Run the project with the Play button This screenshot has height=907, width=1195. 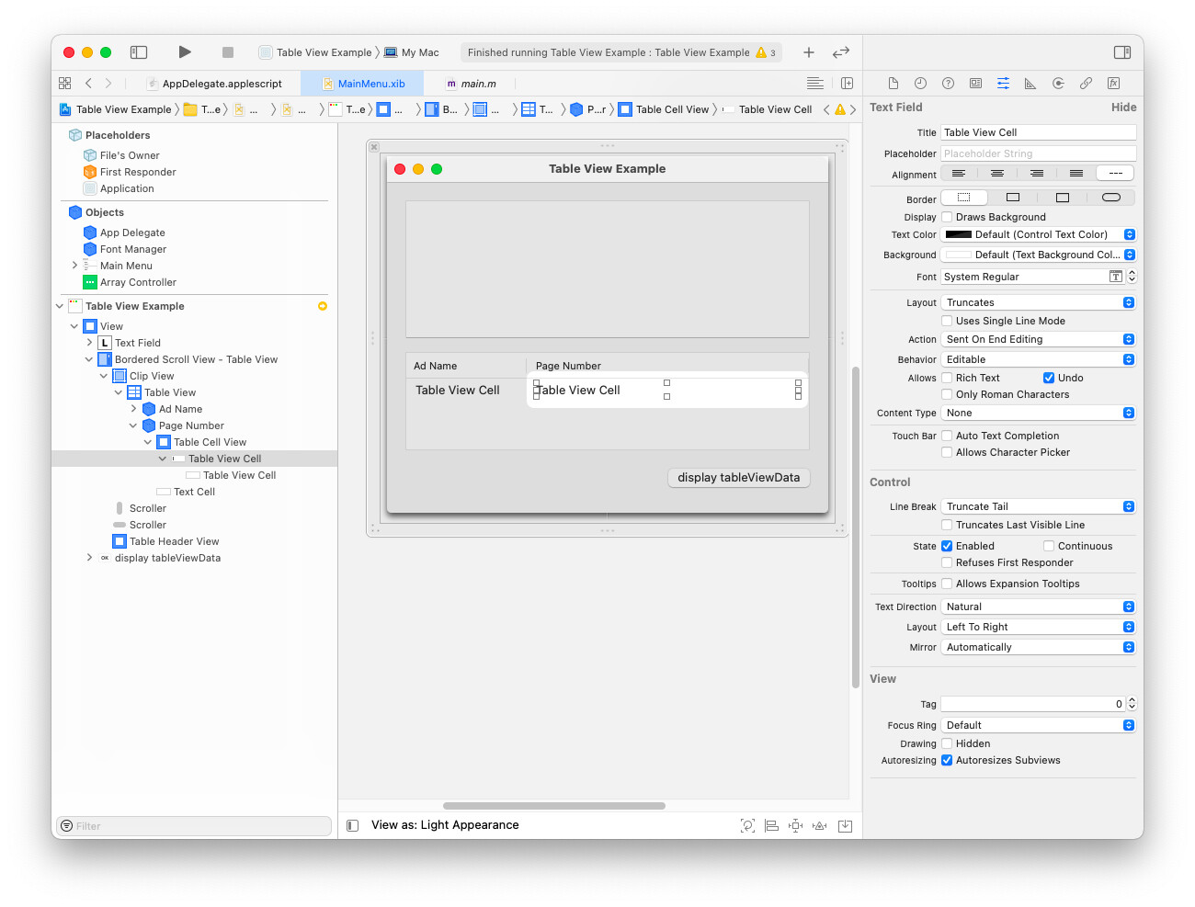(x=185, y=52)
